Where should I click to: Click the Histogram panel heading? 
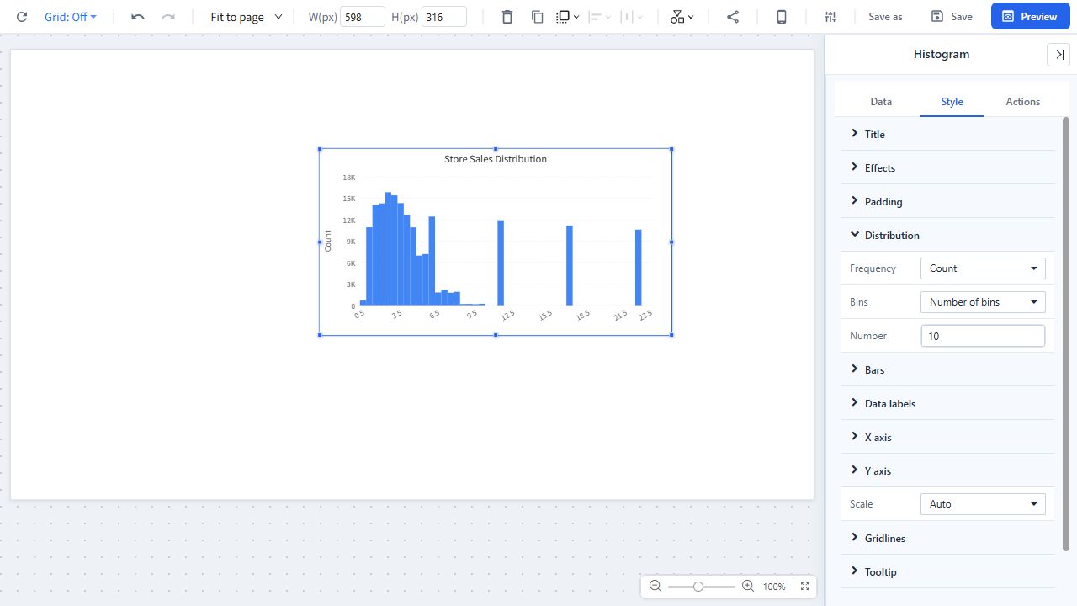(x=942, y=54)
